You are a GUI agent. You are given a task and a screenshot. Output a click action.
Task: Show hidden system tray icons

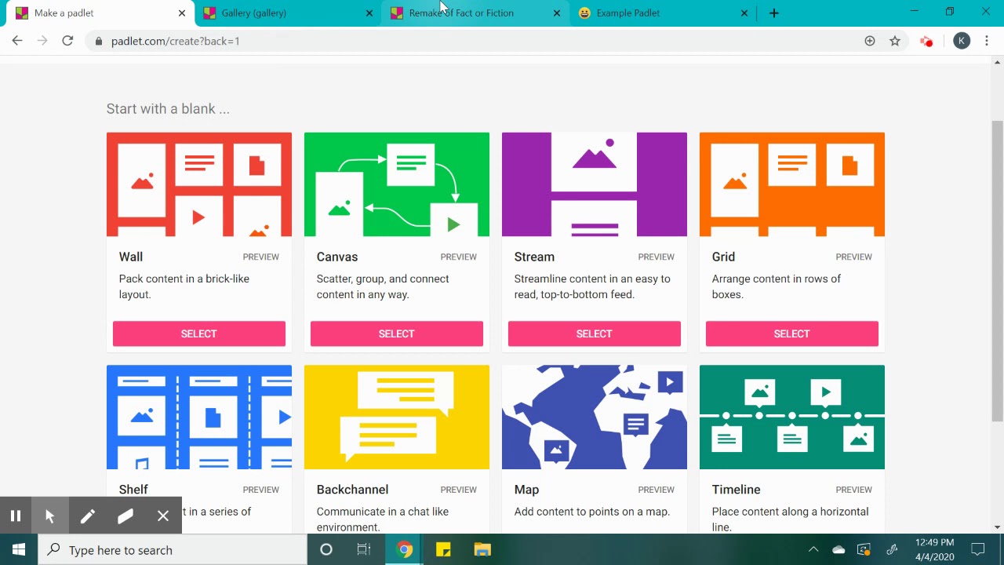click(x=813, y=549)
